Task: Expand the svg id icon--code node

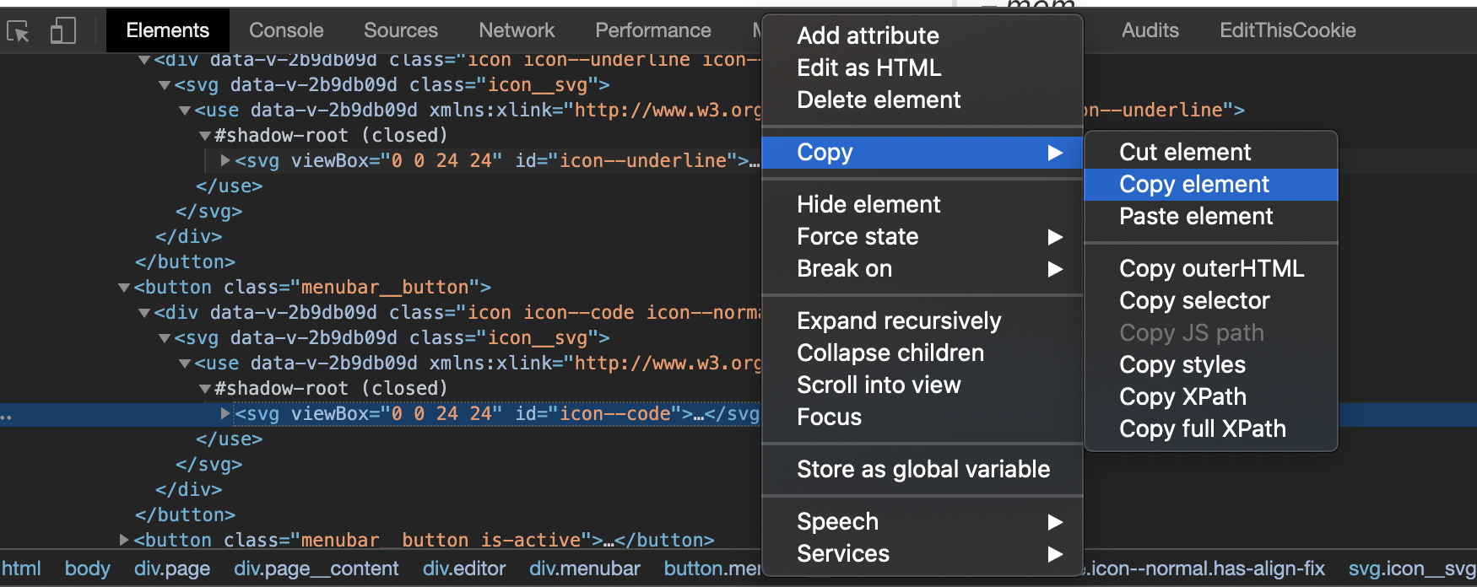Action: (225, 413)
